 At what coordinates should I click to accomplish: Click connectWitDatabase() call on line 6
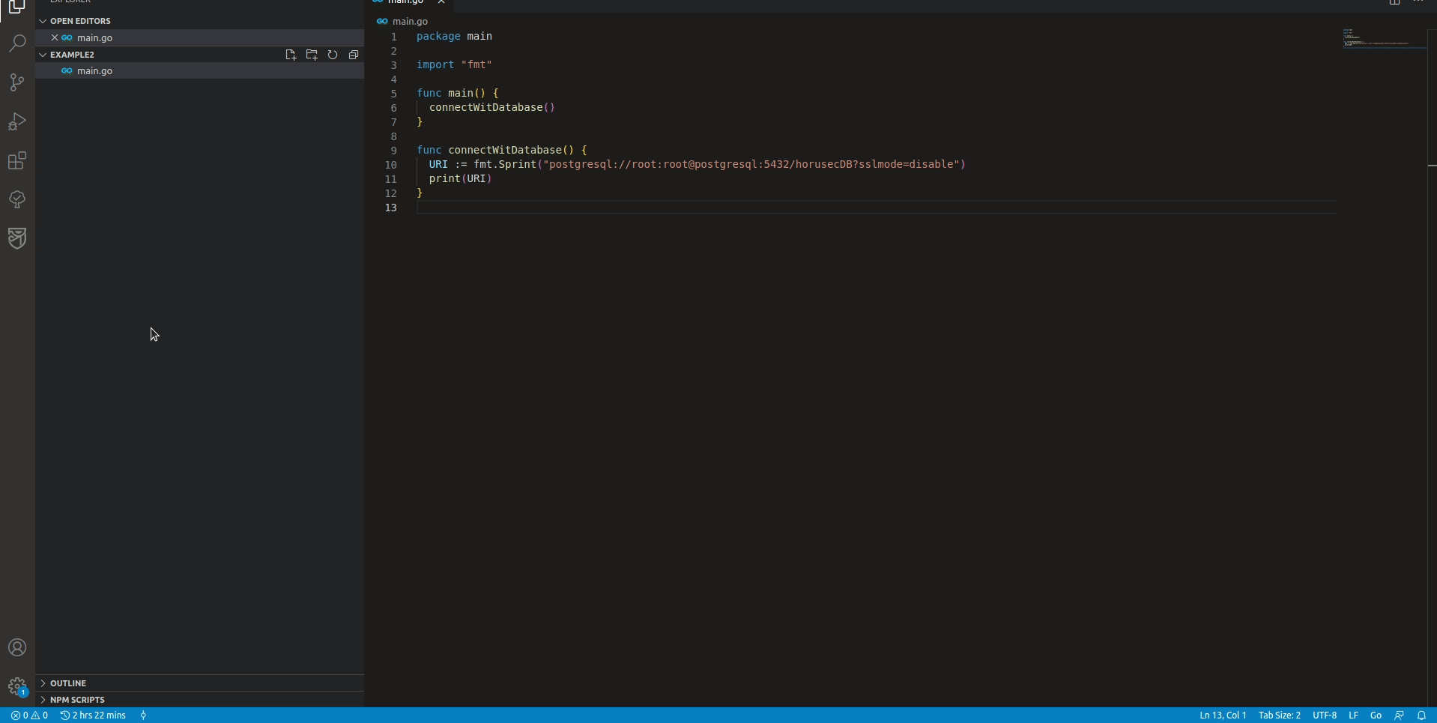click(492, 107)
